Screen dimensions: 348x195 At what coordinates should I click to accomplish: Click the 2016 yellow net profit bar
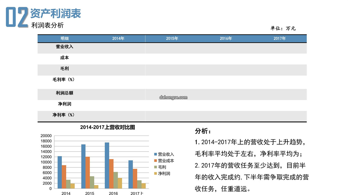click(x=120, y=183)
